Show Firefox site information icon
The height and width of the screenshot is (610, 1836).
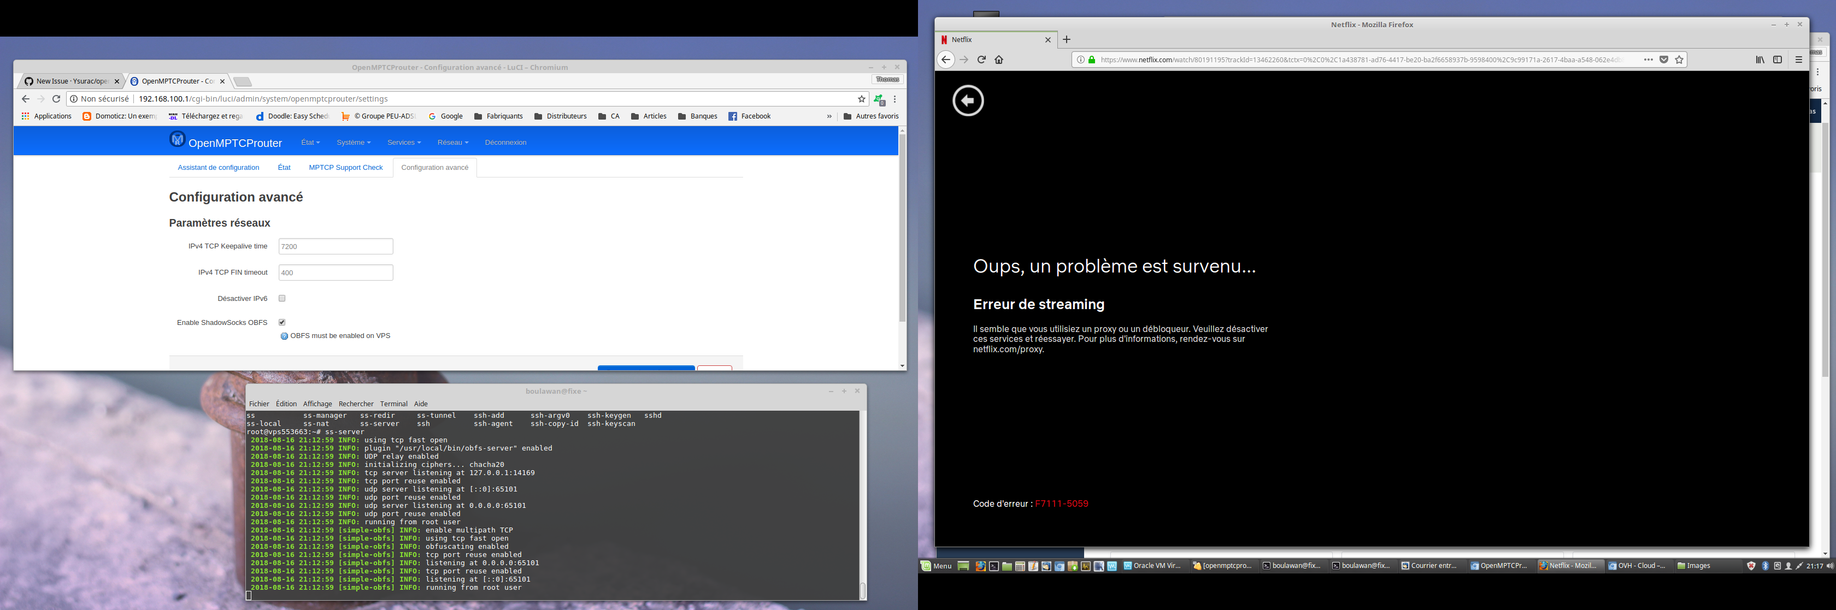point(1081,60)
